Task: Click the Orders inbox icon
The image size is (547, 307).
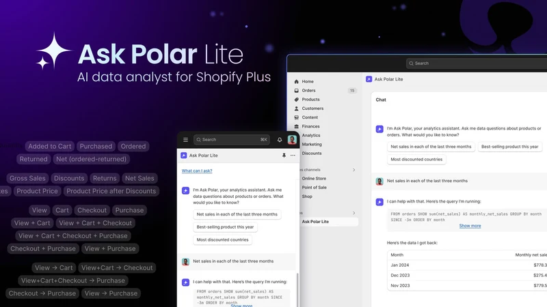Action: pos(297,91)
